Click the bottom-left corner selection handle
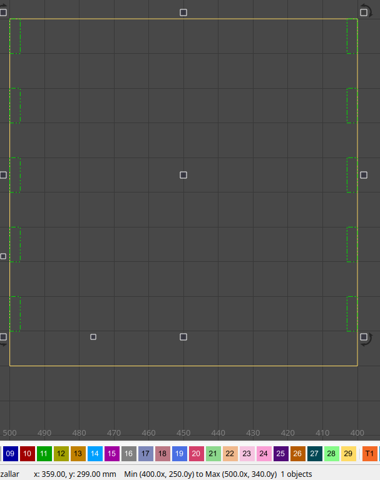 pyautogui.click(x=3, y=337)
